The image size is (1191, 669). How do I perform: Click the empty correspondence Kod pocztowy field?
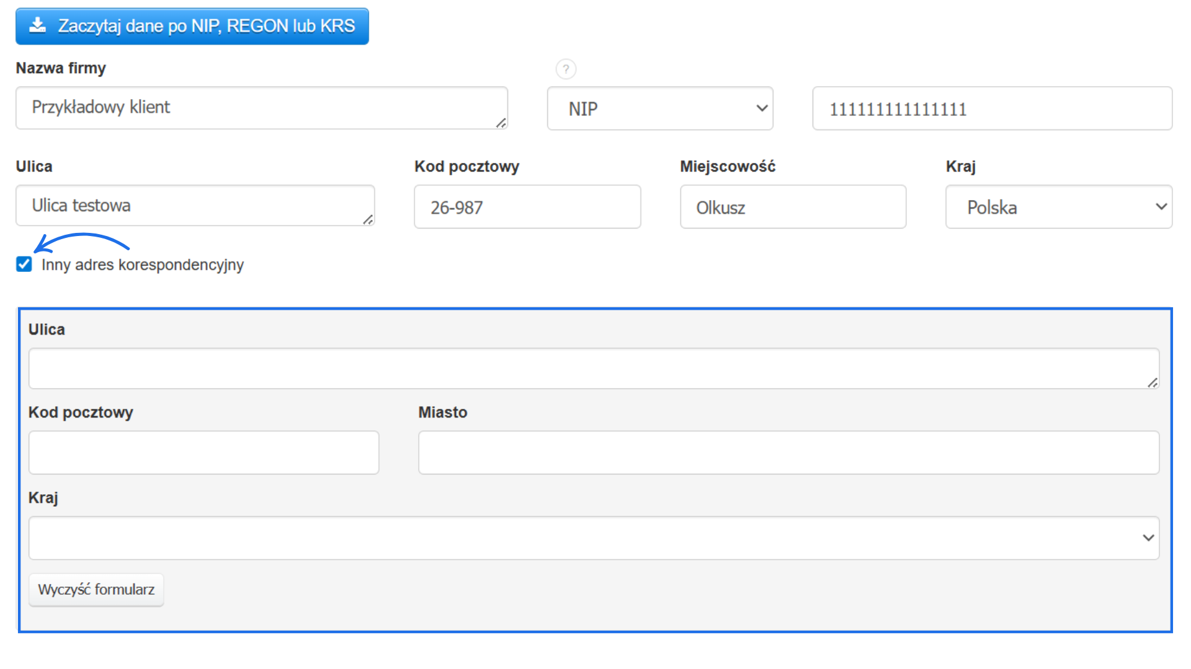203,453
